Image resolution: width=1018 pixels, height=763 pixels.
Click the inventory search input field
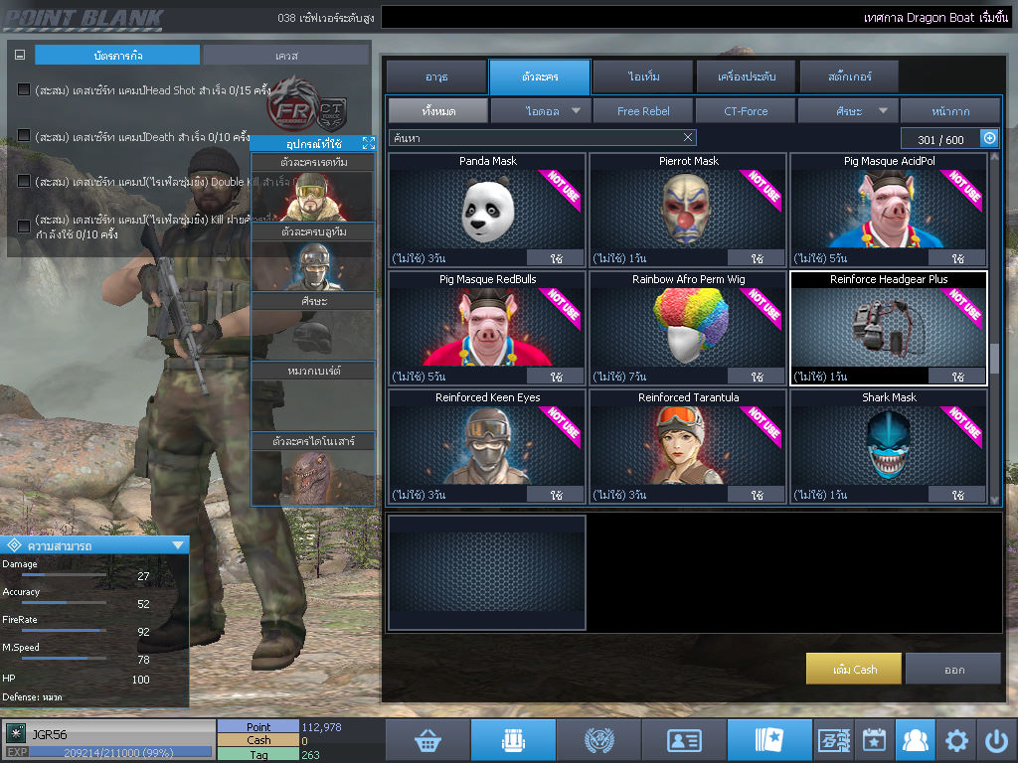pyautogui.click(x=543, y=137)
